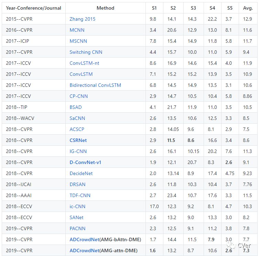Open the bold CSRNet link

(78, 140)
